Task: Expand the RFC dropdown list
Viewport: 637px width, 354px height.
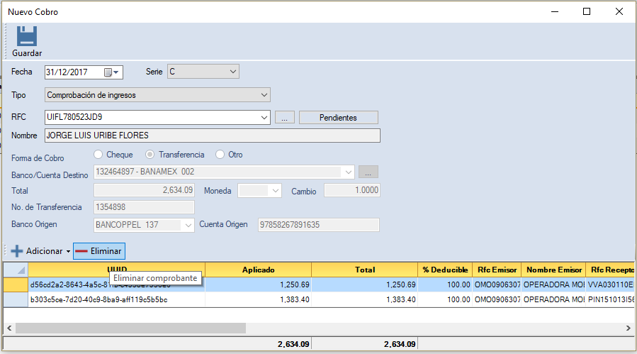Action: pyautogui.click(x=264, y=118)
